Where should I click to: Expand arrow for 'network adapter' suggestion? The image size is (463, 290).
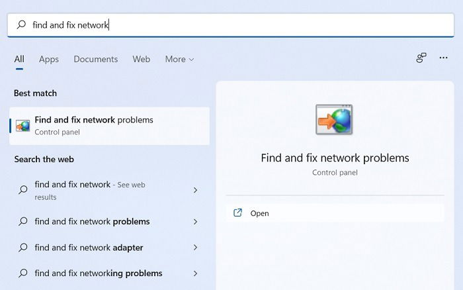point(195,248)
